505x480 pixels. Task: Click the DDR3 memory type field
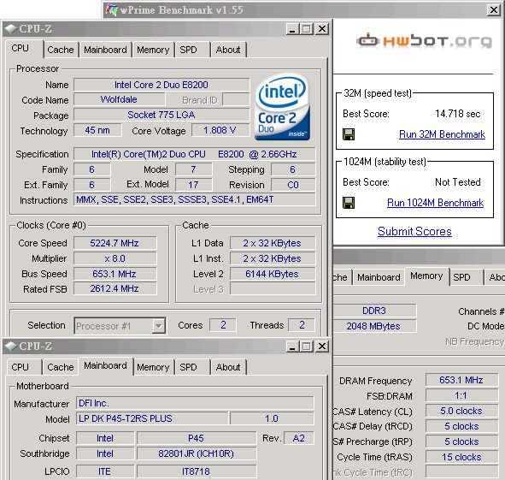tap(374, 311)
